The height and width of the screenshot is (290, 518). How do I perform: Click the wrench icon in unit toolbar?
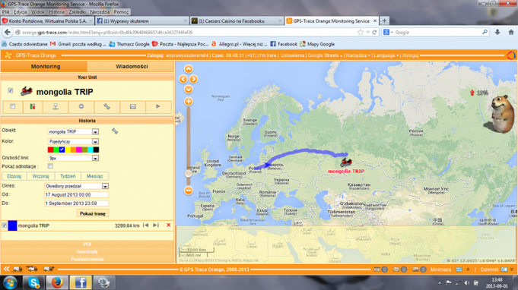click(x=106, y=106)
